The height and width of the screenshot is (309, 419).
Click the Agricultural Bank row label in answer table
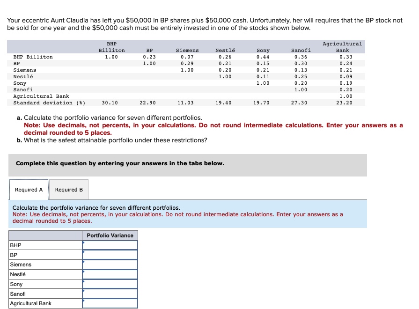31,303
